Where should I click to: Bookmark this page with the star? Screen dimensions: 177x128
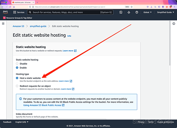132,7
